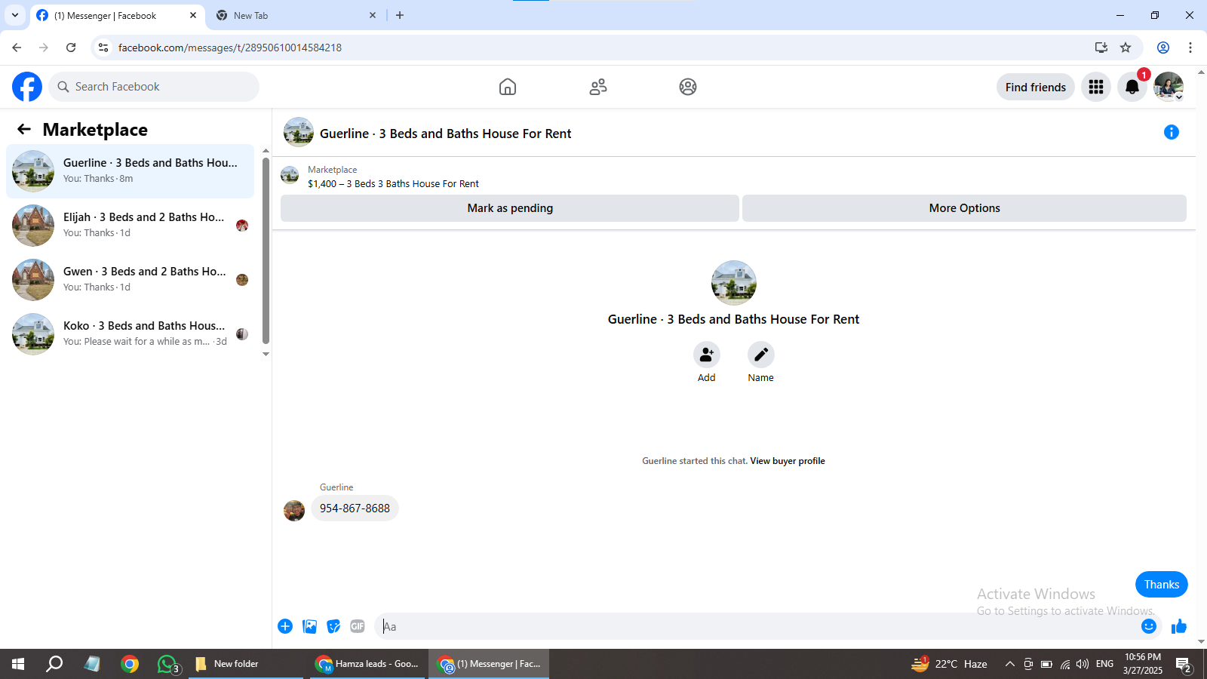The height and width of the screenshot is (679, 1207).
Task: Navigate back in the browser
Action: point(17,48)
